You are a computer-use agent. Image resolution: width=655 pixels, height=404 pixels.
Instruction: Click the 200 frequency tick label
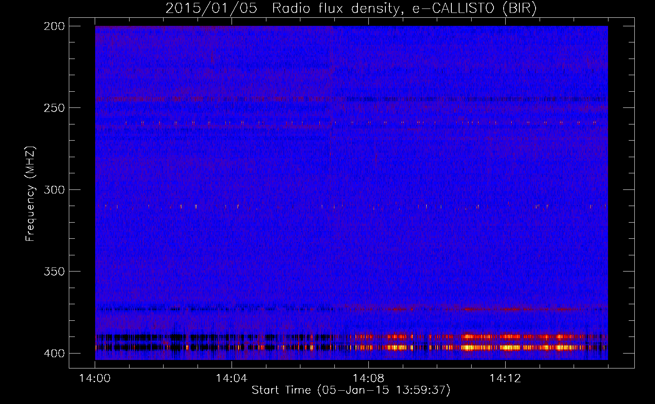(x=54, y=26)
